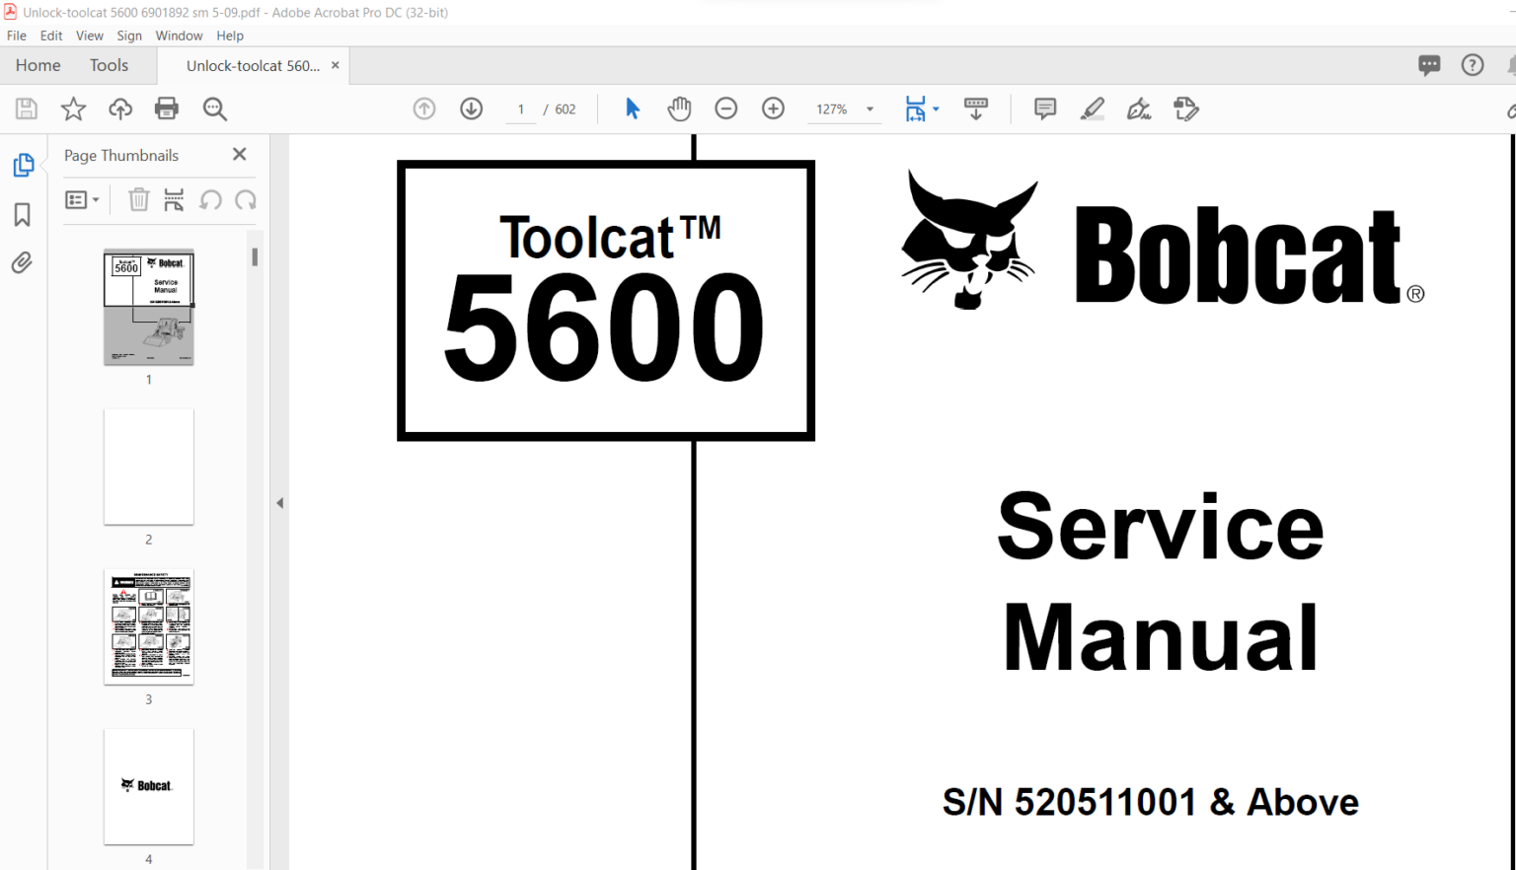This screenshot has width=1516, height=870.
Task: Switch to the Home tab
Action: pos(38,65)
